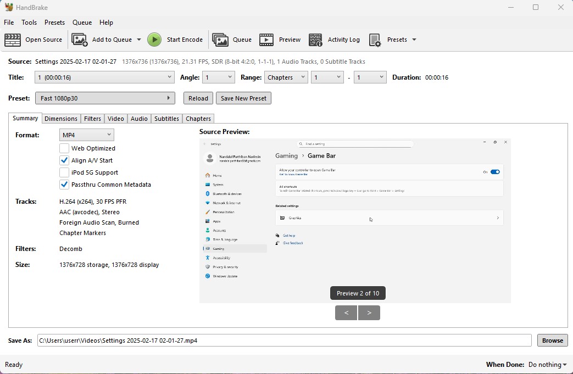Click the green Start Encode play icon
573x374 pixels.
(x=154, y=40)
